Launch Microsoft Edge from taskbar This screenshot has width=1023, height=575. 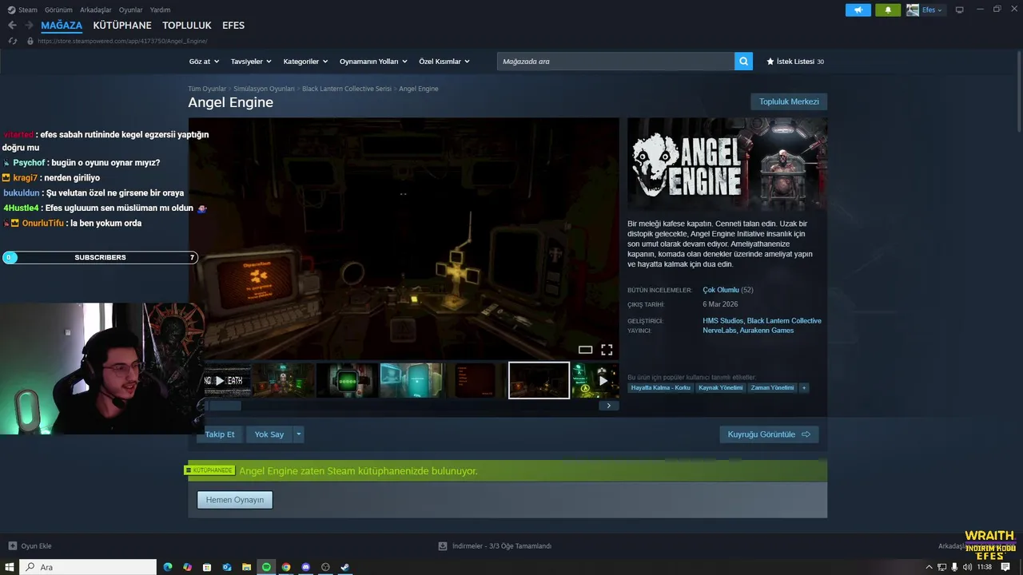(168, 567)
